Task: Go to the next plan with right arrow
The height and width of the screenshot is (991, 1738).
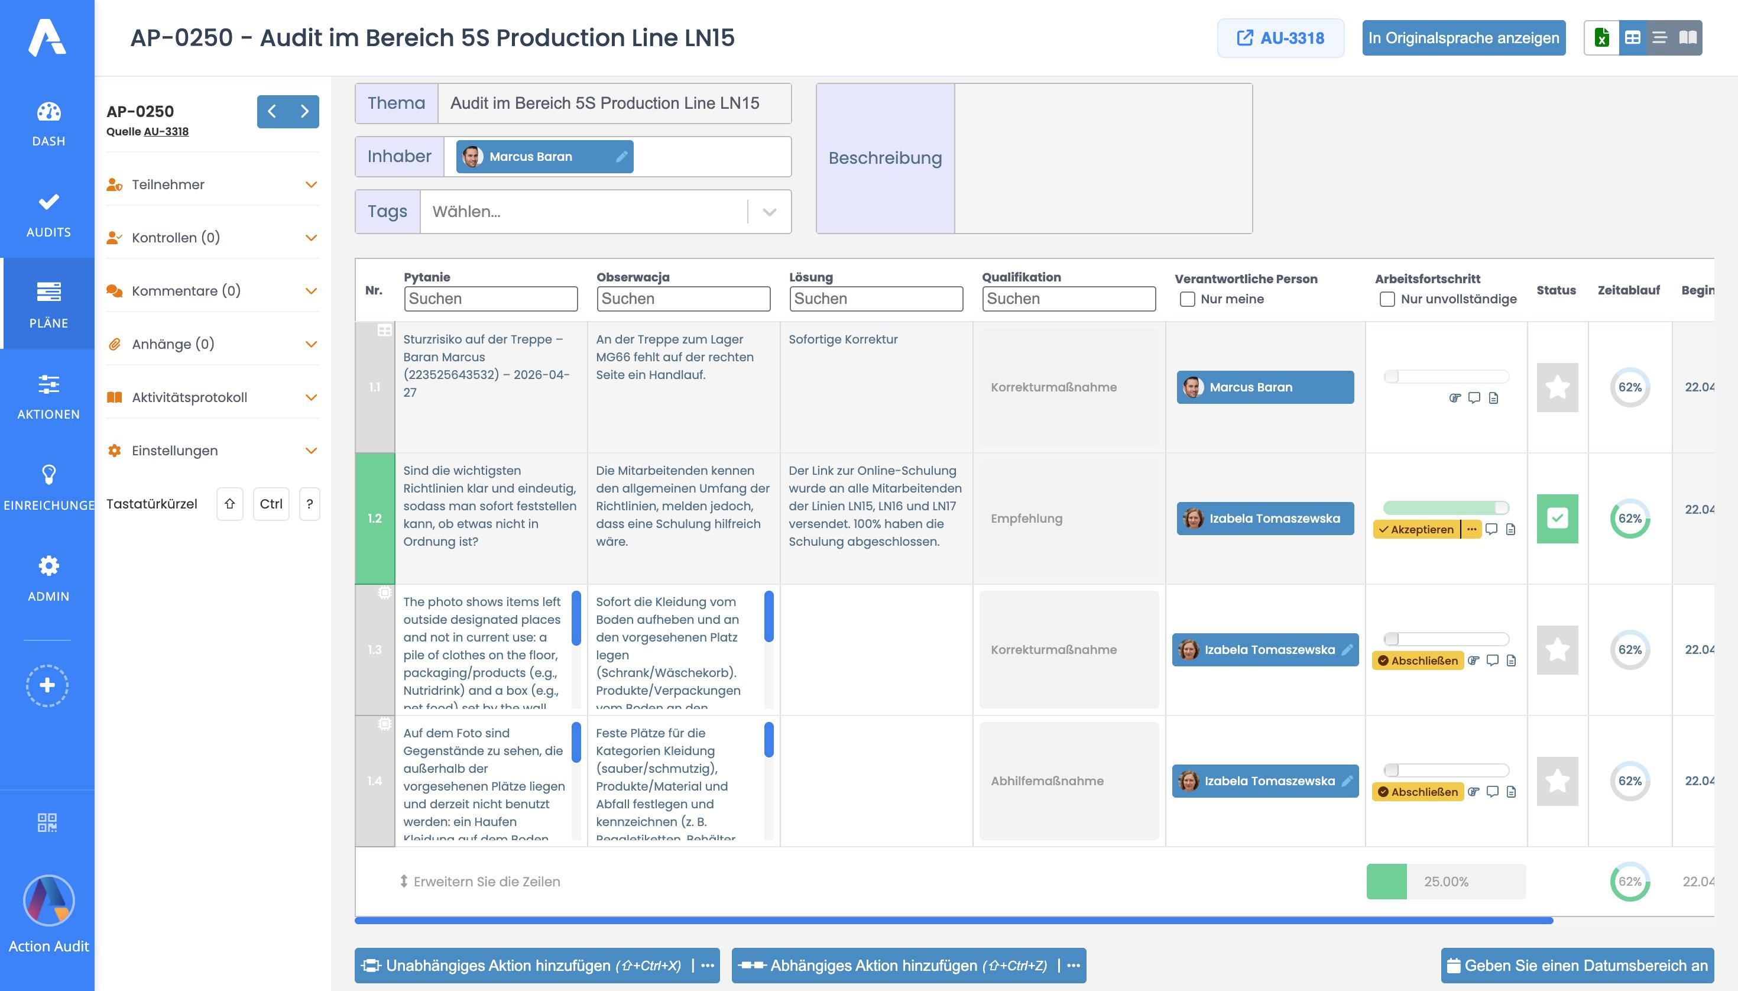Action: pyautogui.click(x=304, y=112)
